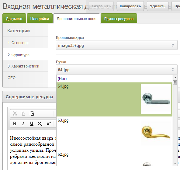Click the Copy icon in editor toolbar
The width and height of the screenshot is (180, 170).
pyautogui.click(x=23, y=113)
